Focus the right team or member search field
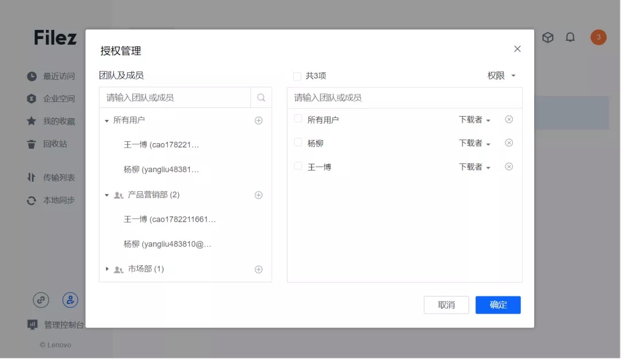 click(404, 98)
